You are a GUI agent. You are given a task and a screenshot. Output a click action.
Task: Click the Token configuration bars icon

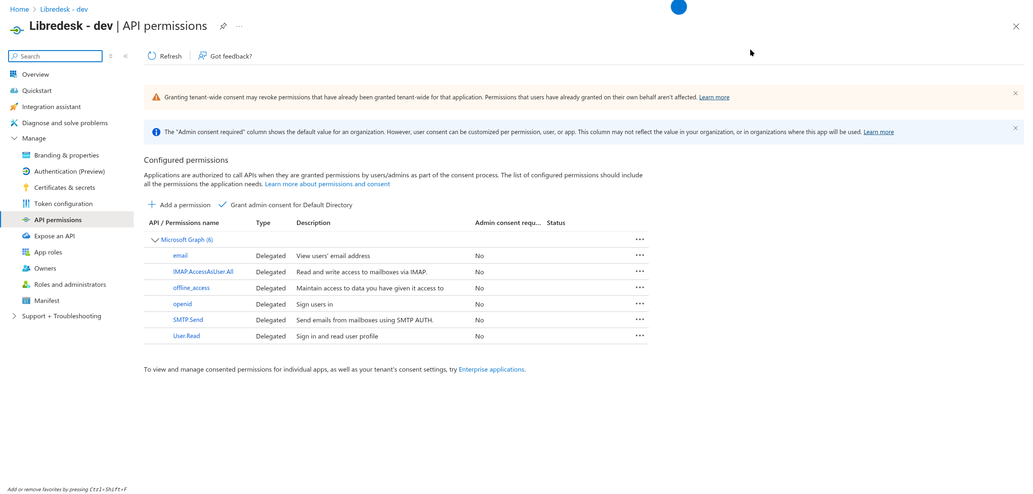26,204
